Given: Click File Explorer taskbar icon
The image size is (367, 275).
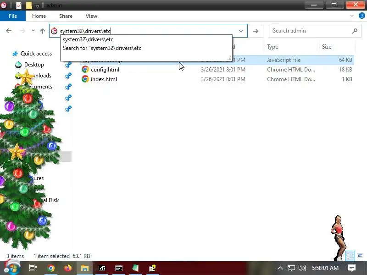Looking at the screenshot, I should pos(85,268).
